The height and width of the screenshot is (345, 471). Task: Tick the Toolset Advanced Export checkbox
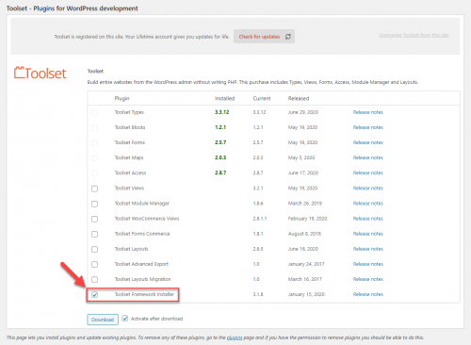point(94,264)
